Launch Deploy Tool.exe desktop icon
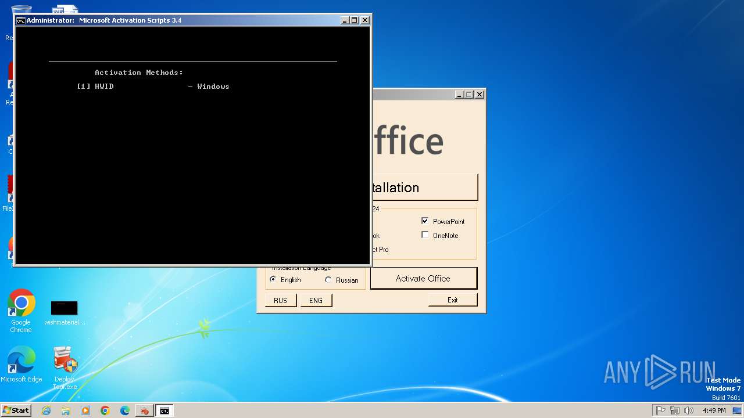 (65, 368)
